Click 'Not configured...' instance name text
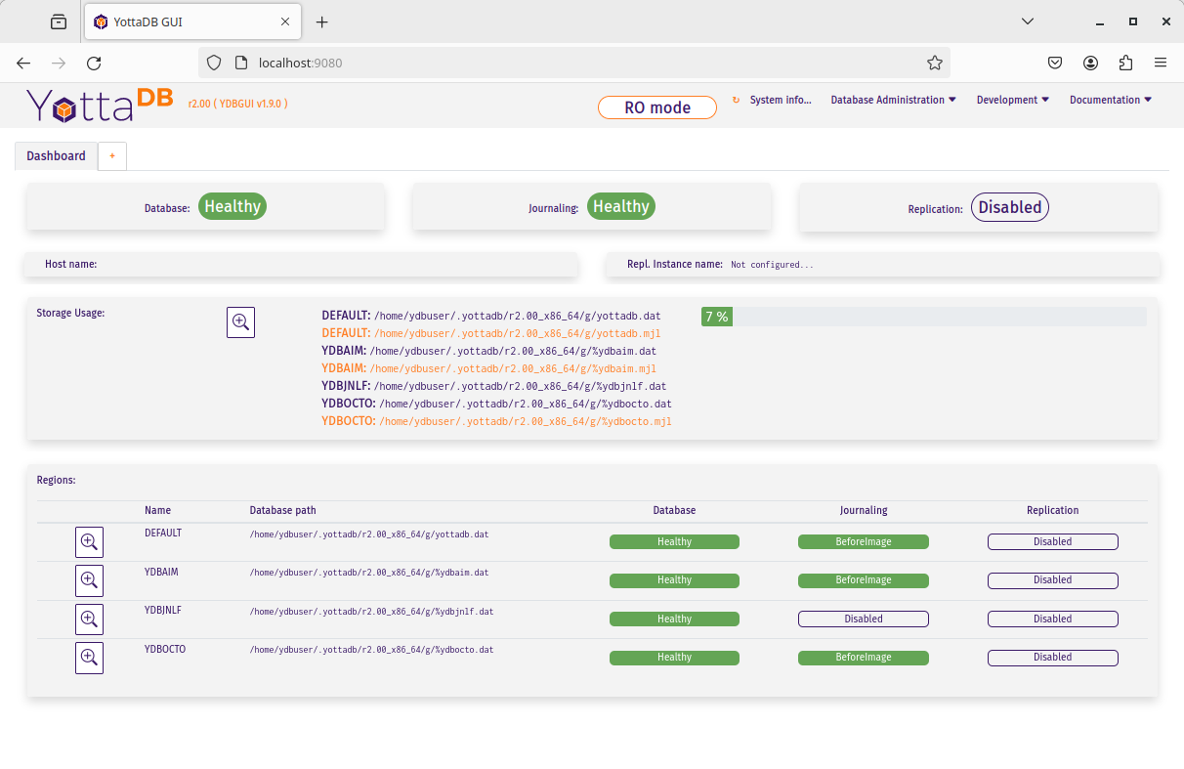Screen dimensions: 1184x769 click(x=772, y=265)
